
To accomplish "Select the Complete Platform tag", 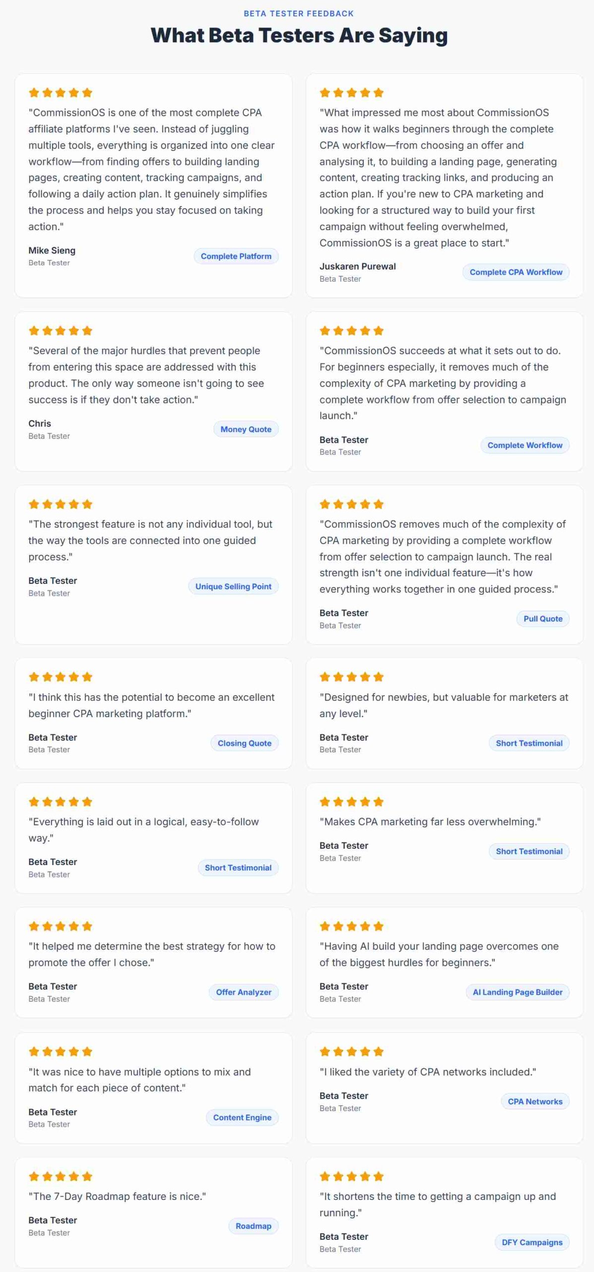I will (236, 256).
